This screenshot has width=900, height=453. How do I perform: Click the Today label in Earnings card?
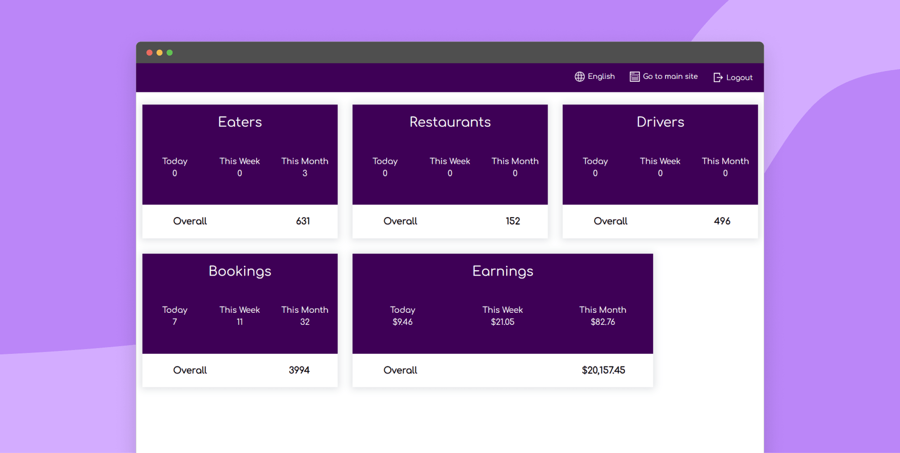click(403, 309)
